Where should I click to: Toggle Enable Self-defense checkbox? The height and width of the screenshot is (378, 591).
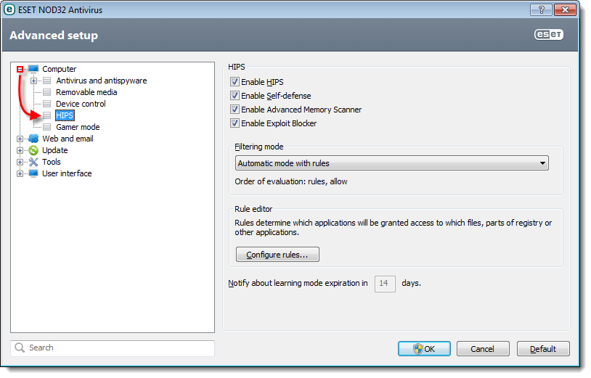coord(235,96)
